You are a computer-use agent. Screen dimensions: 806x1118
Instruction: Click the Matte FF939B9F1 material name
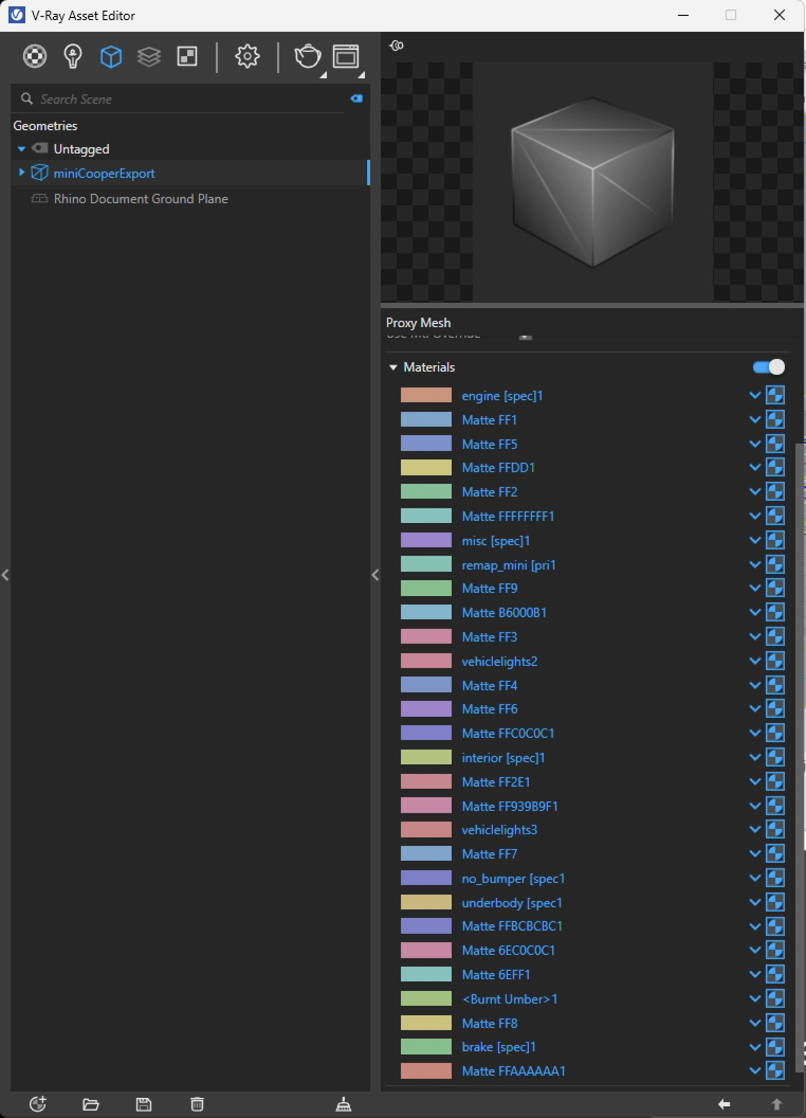[510, 806]
